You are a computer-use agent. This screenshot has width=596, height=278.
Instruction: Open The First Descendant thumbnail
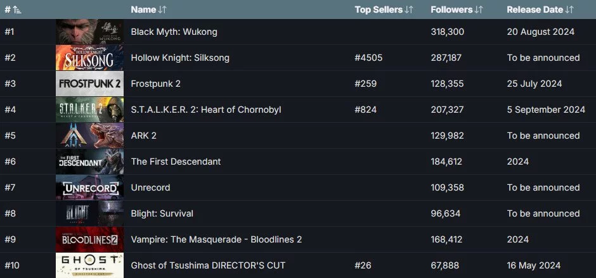[89, 161]
